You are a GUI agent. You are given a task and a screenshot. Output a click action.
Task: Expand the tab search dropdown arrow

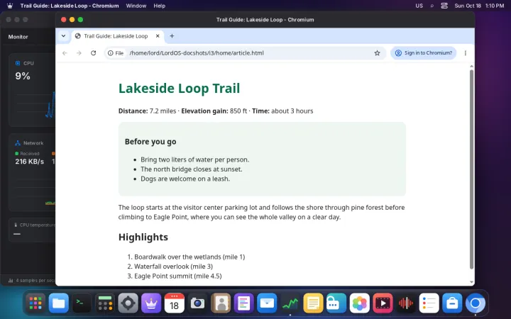point(64,36)
